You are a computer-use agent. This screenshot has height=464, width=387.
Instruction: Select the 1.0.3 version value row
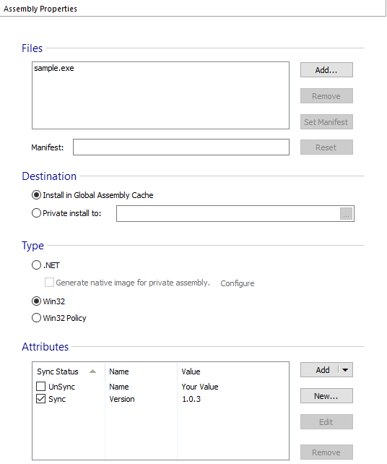click(x=160, y=399)
